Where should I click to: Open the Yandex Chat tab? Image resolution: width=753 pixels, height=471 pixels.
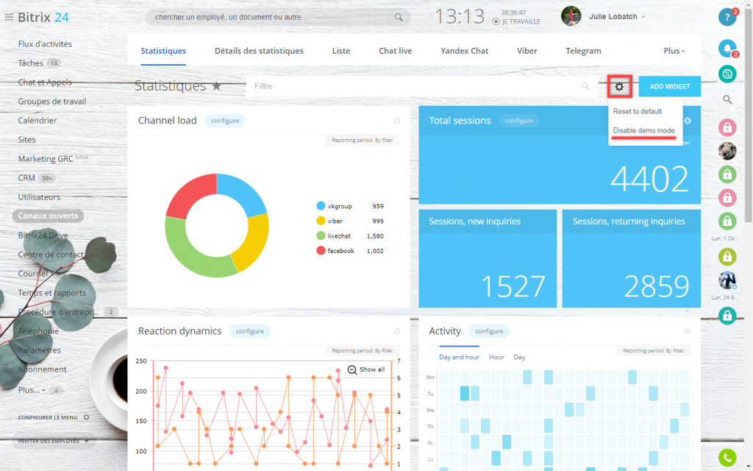[x=465, y=51]
